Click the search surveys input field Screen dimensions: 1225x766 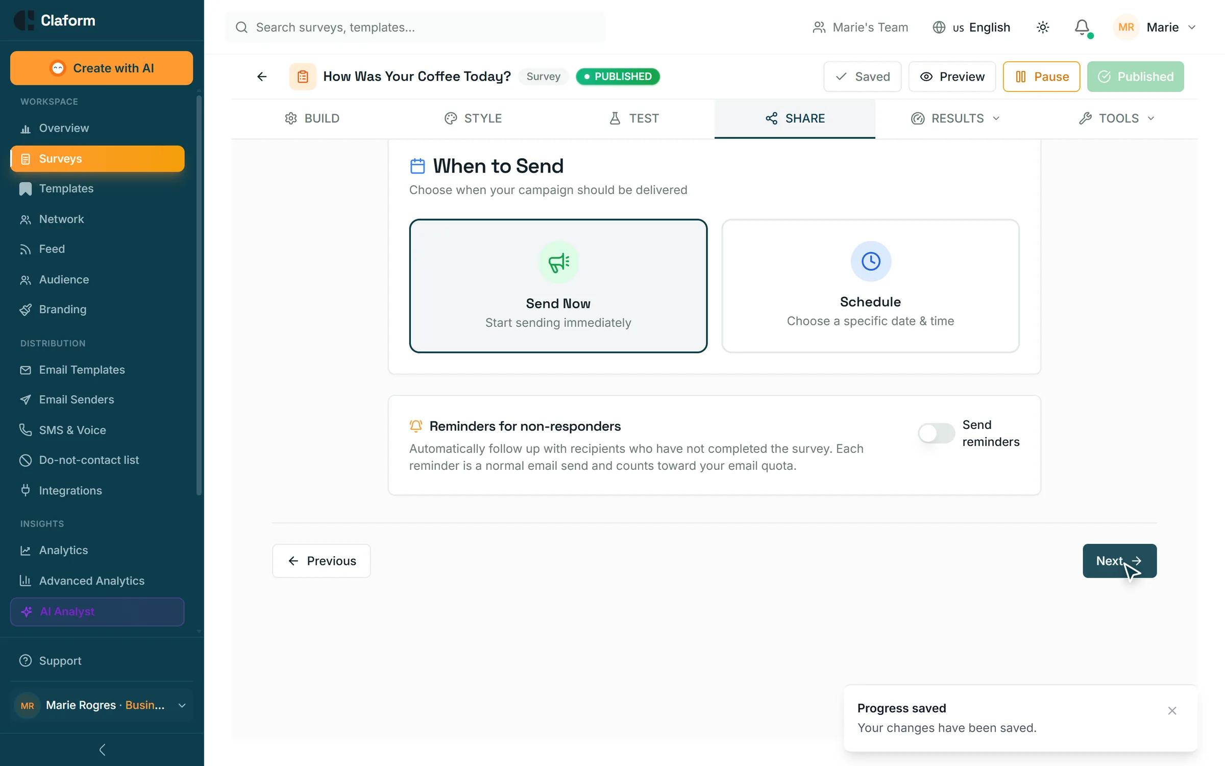point(415,27)
